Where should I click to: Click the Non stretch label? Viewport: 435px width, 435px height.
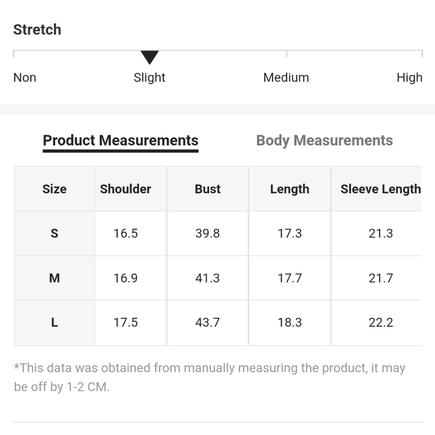[x=25, y=77]
